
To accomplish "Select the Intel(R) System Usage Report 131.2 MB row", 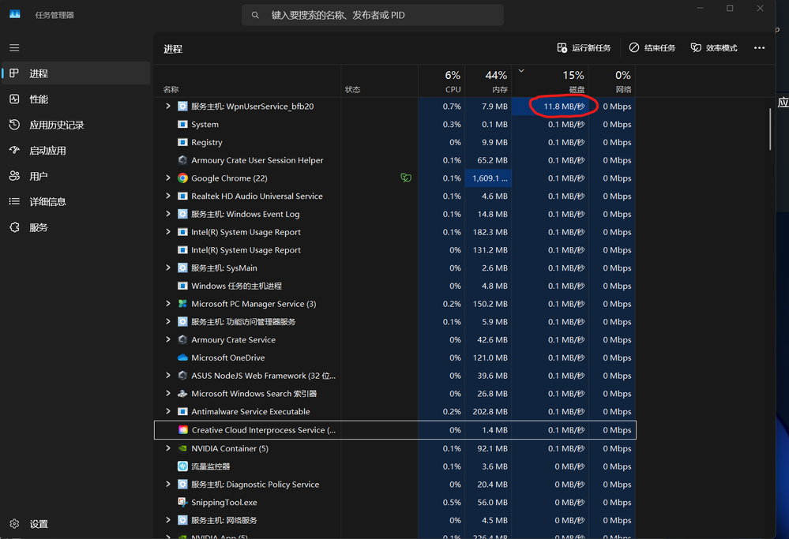I will tap(395, 250).
